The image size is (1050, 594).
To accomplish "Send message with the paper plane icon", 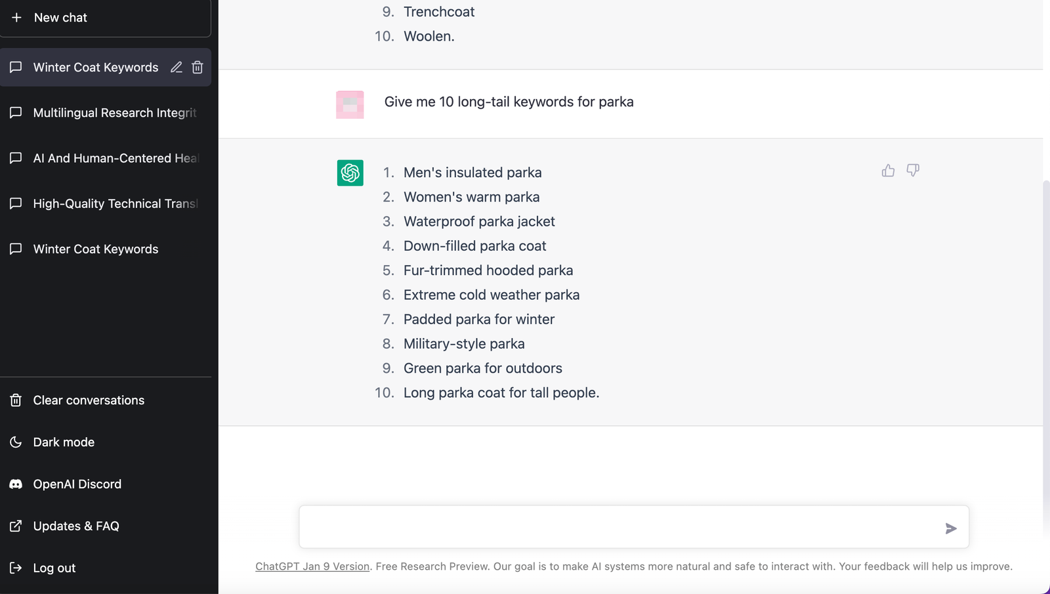I will [951, 528].
